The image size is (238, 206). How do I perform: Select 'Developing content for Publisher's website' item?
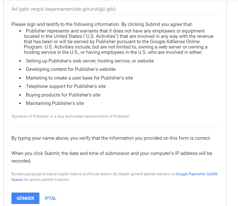tap(71, 69)
